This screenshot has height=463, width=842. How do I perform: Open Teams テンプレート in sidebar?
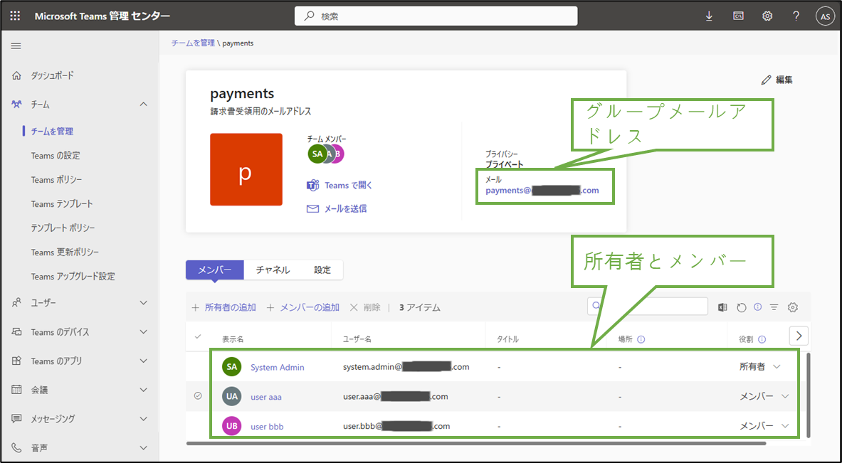pos(62,204)
